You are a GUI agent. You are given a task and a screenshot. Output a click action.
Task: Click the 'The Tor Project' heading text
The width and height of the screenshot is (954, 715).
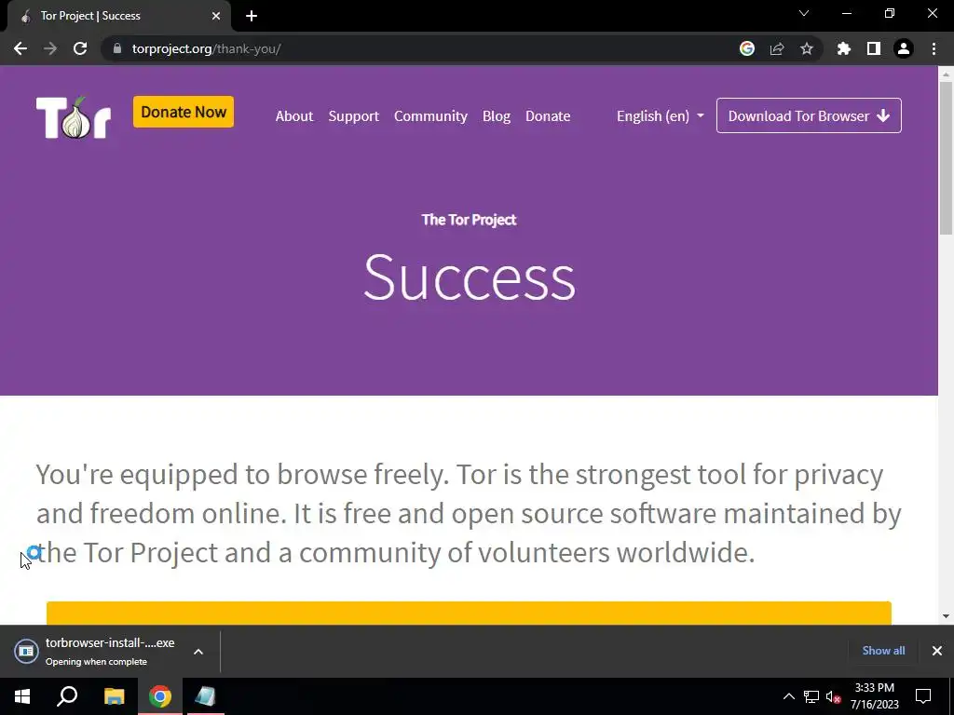pyautogui.click(x=469, y=220)
